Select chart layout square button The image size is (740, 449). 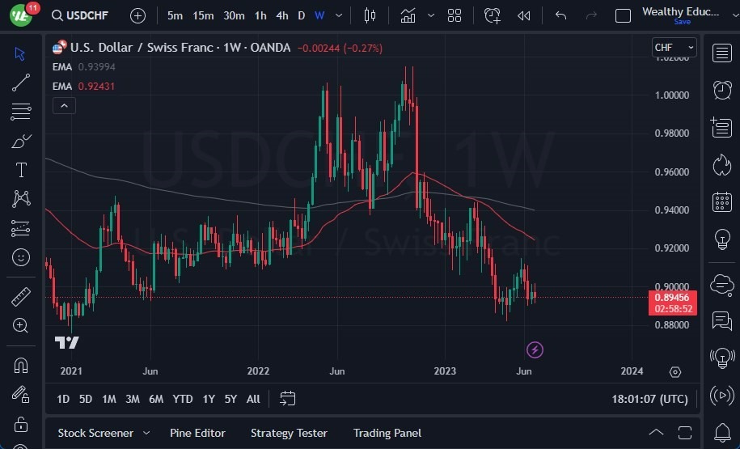(623, 15)
